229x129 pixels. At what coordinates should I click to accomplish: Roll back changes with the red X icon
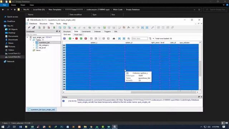(86, 38)
